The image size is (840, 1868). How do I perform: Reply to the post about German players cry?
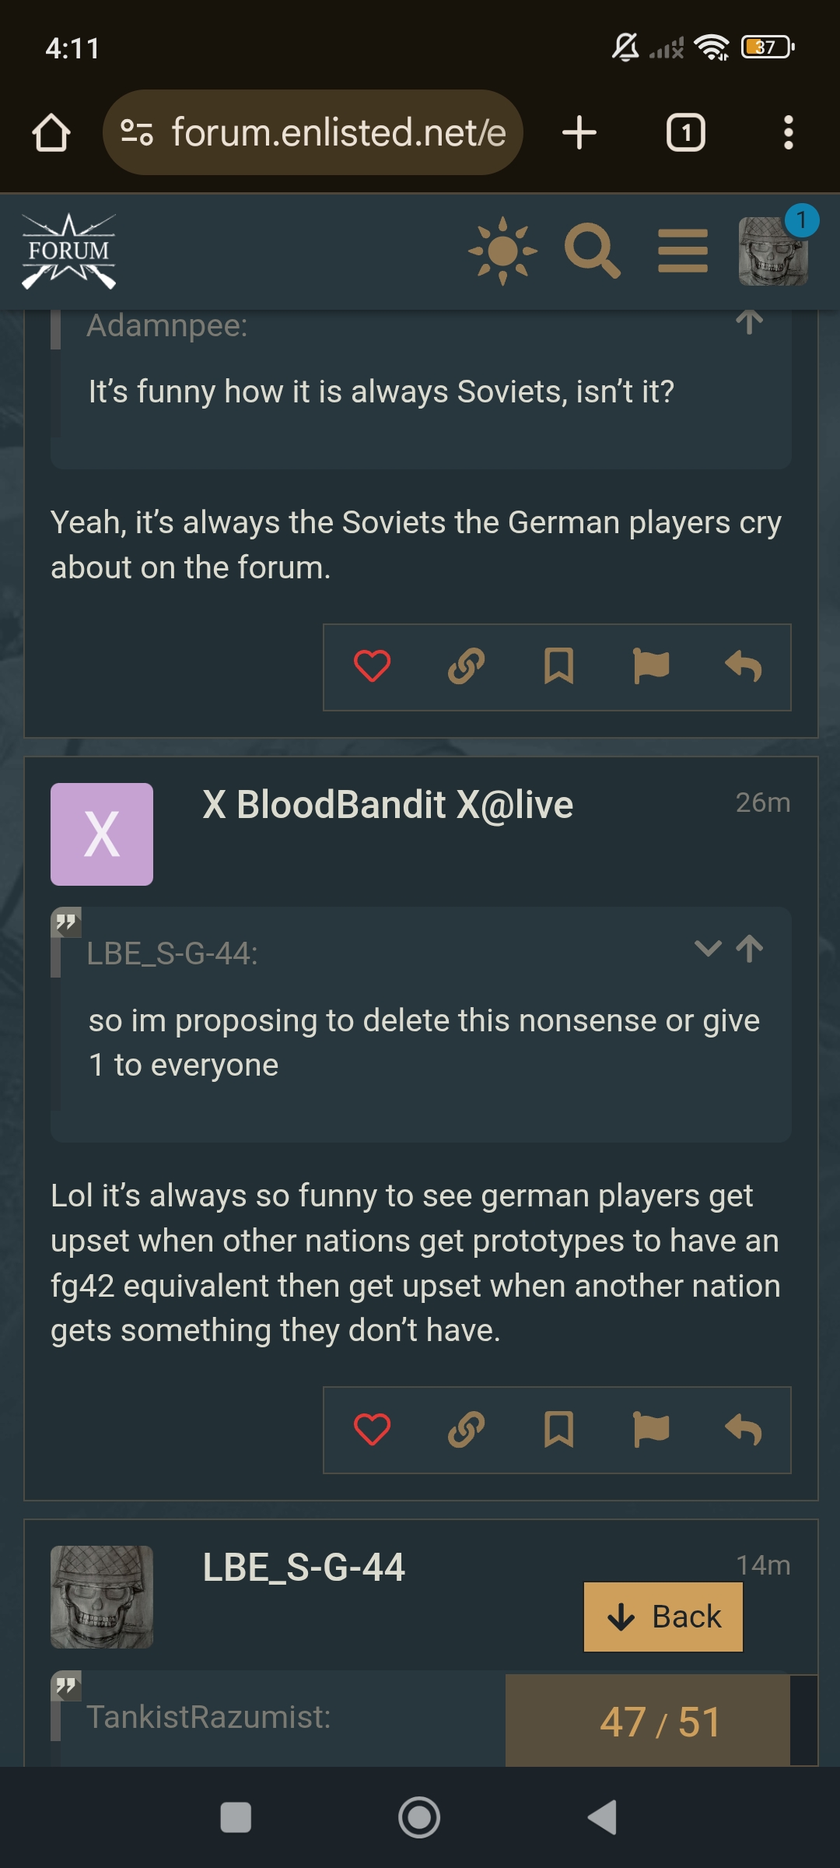coord(744,666)
